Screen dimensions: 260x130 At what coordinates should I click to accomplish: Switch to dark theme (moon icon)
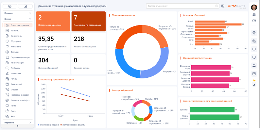pos(254,85)
